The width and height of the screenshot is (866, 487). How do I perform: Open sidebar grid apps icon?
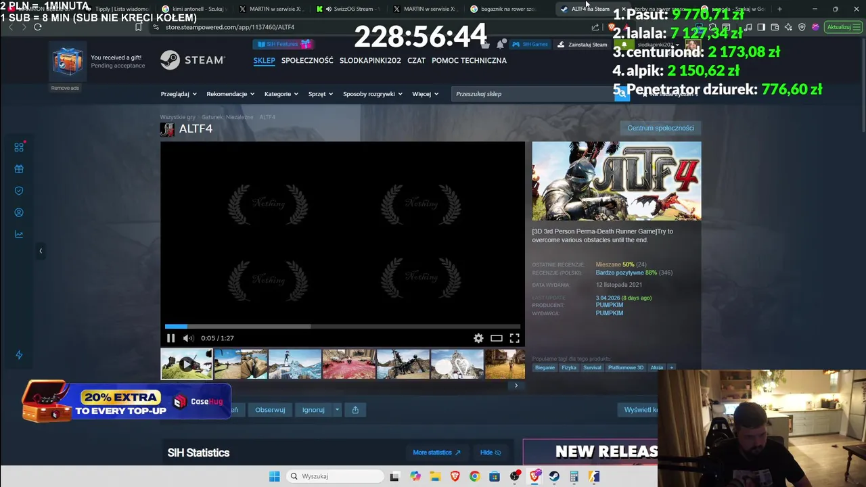tap(19, 147)
